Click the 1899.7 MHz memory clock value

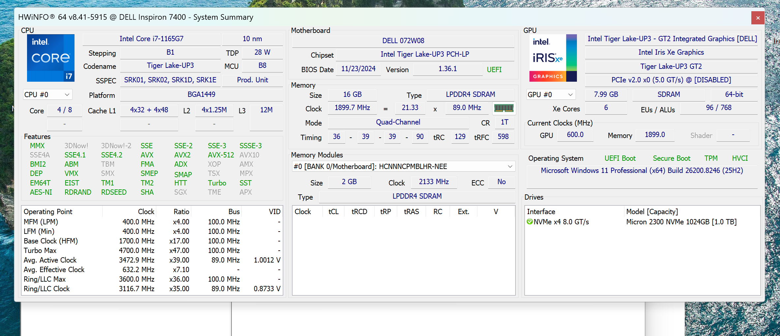click(352, 108)
